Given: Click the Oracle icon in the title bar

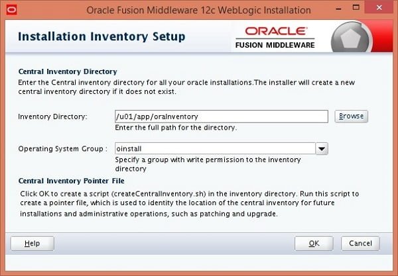Looking at the screenshot, I should [12, 10].
